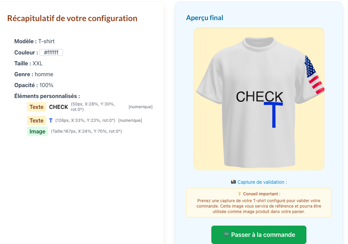Select the CHECK text printed on the shirt

259,97
